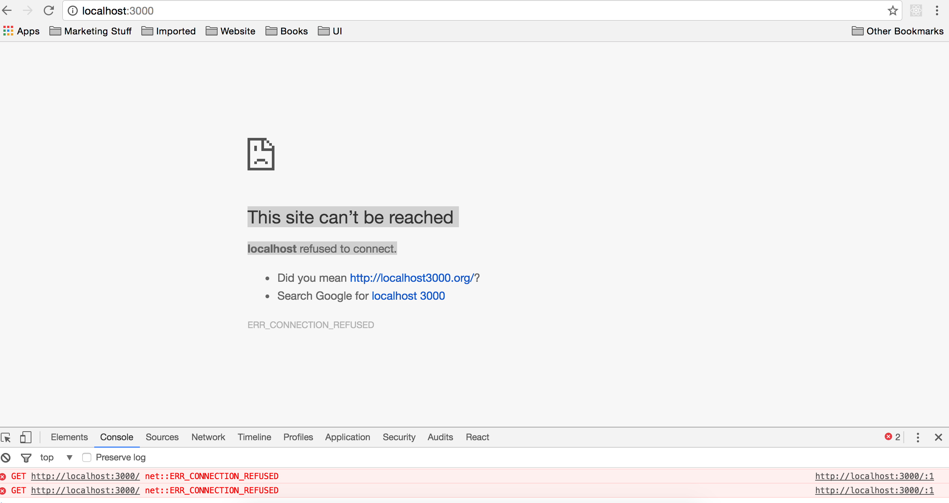Screen dimensions: 949x503
Task: Open the Marketing Stuff bookmark folder
Action: tap(90, 31)
